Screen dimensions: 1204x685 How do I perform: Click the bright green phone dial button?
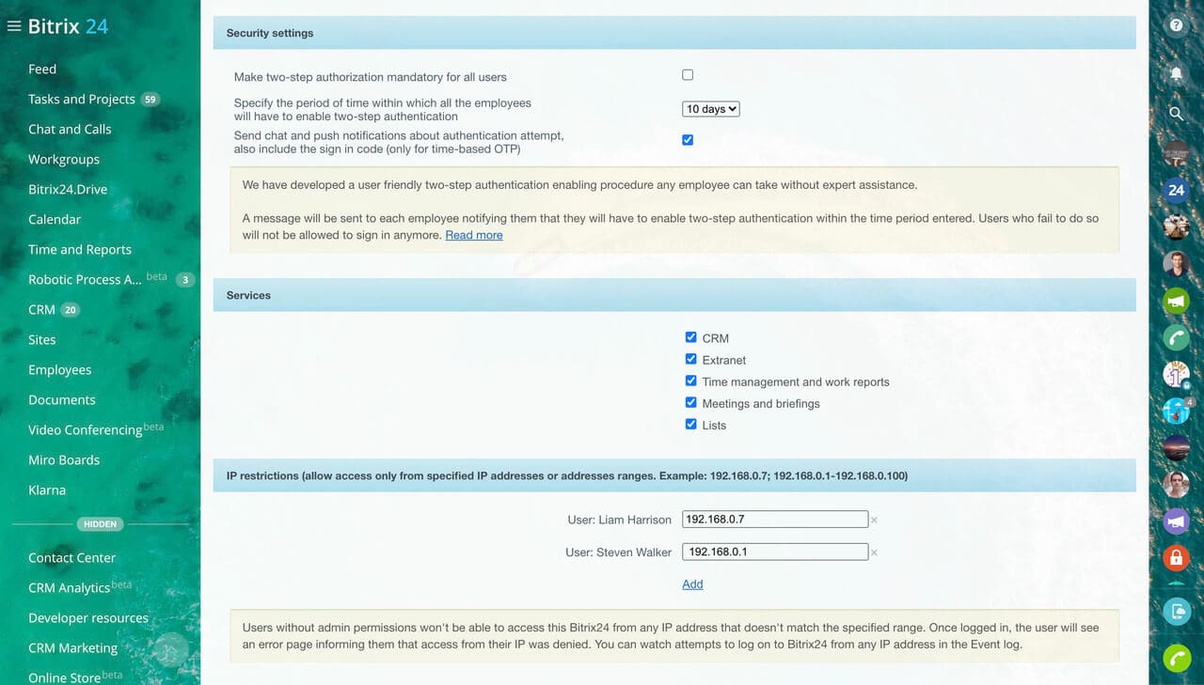point(1176,658)
